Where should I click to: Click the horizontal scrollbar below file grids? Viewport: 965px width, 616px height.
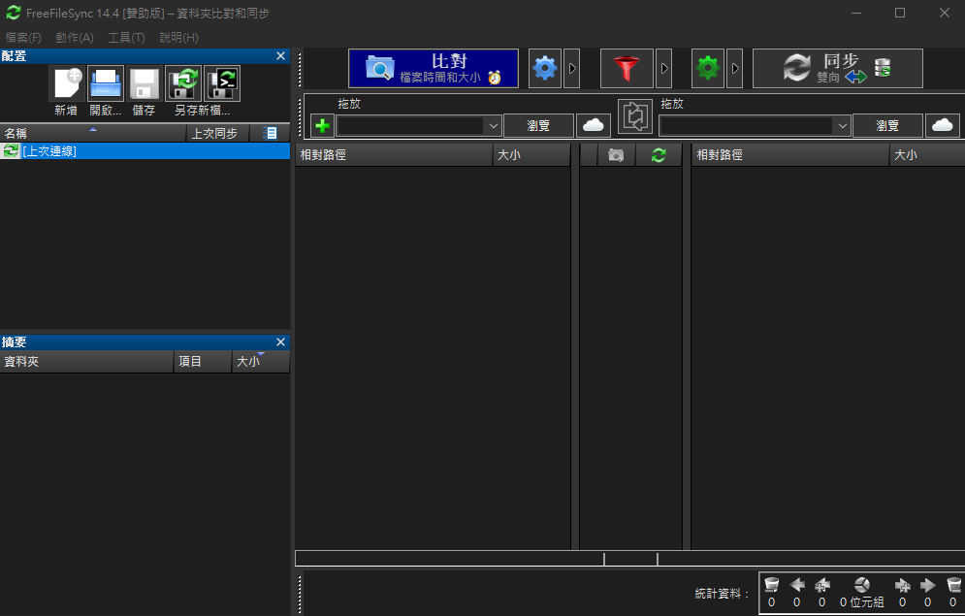click(630, 558)
